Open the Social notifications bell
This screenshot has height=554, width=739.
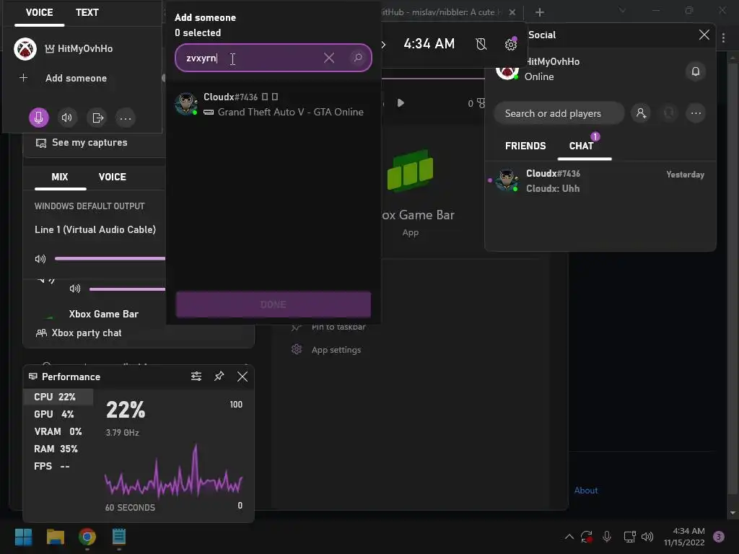coord(695,71)
